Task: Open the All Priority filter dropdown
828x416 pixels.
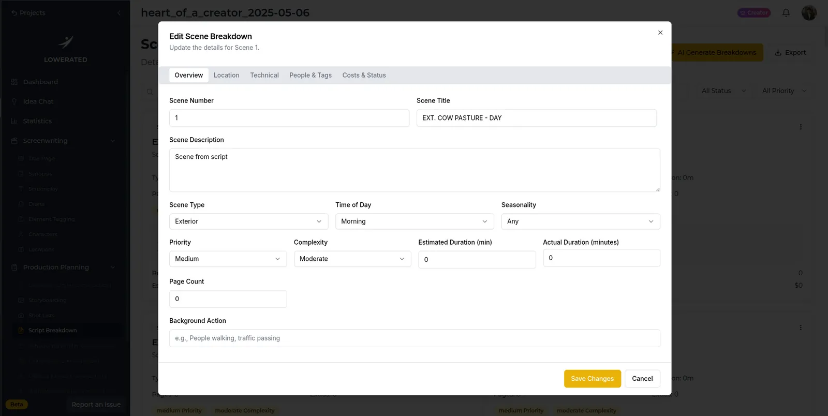Action: (x=784, y=91)
